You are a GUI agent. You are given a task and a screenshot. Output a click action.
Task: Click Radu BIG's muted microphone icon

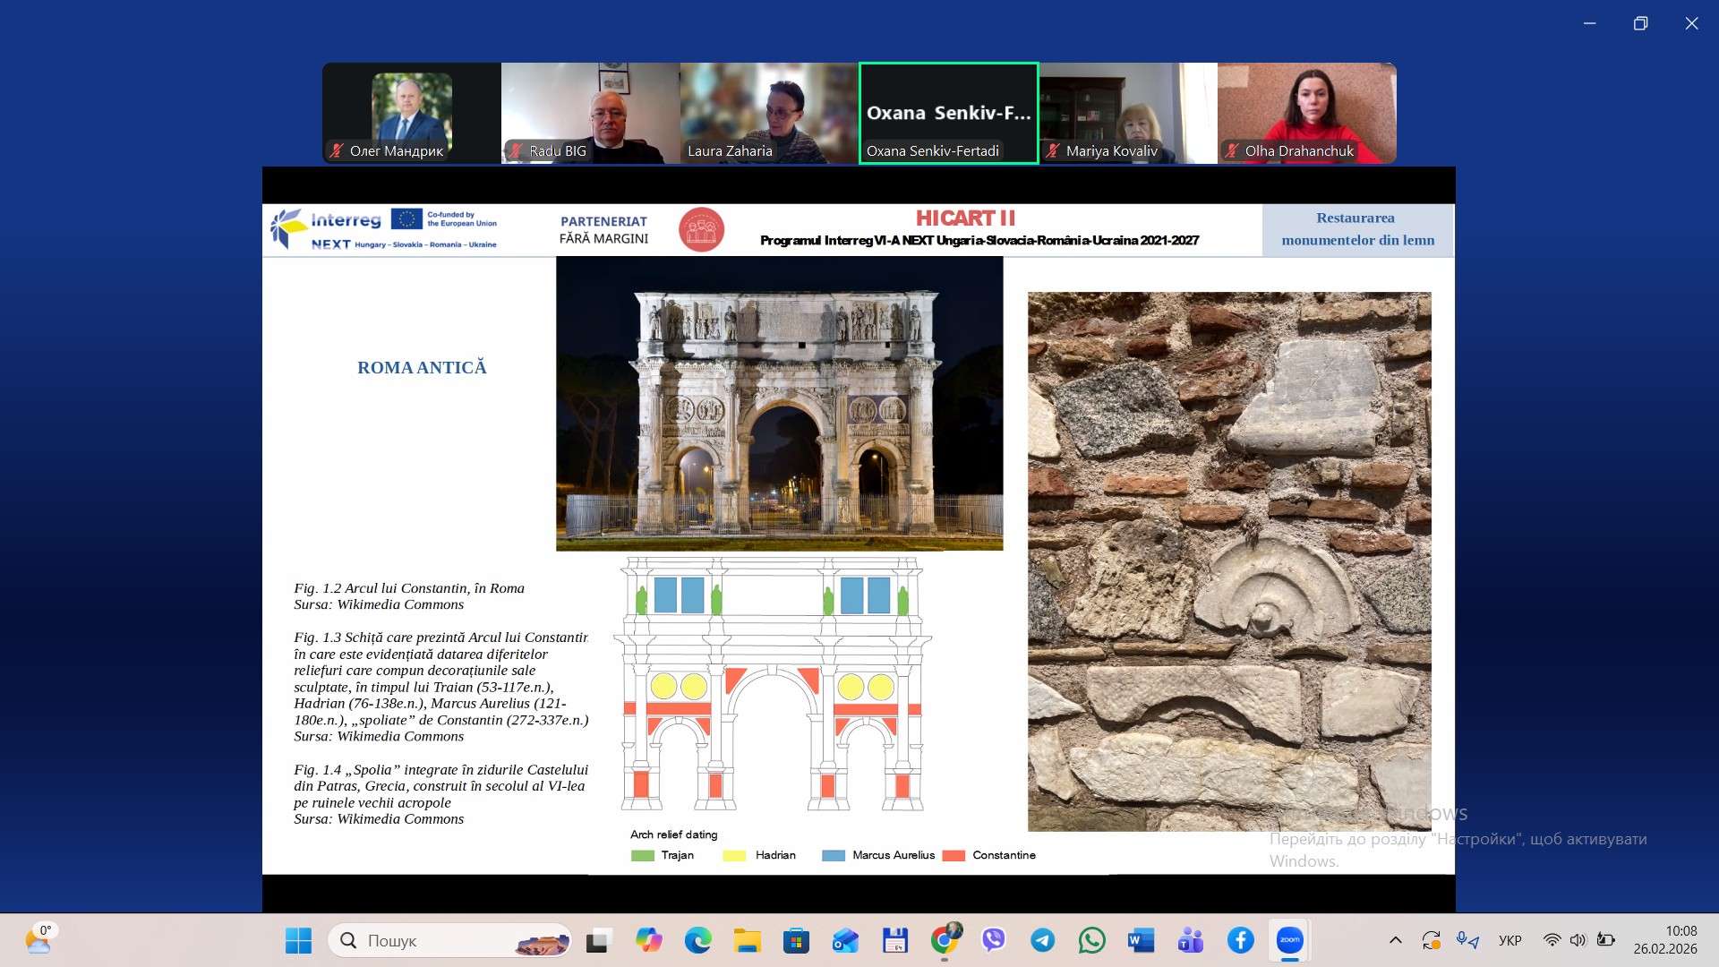point(516,151)
